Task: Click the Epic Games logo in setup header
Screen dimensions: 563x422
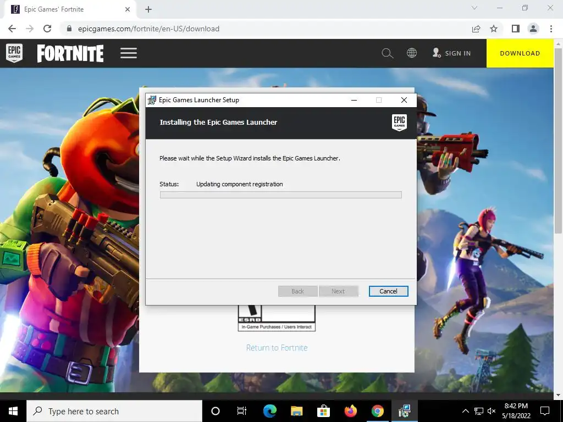Action: tap(399, 123)
